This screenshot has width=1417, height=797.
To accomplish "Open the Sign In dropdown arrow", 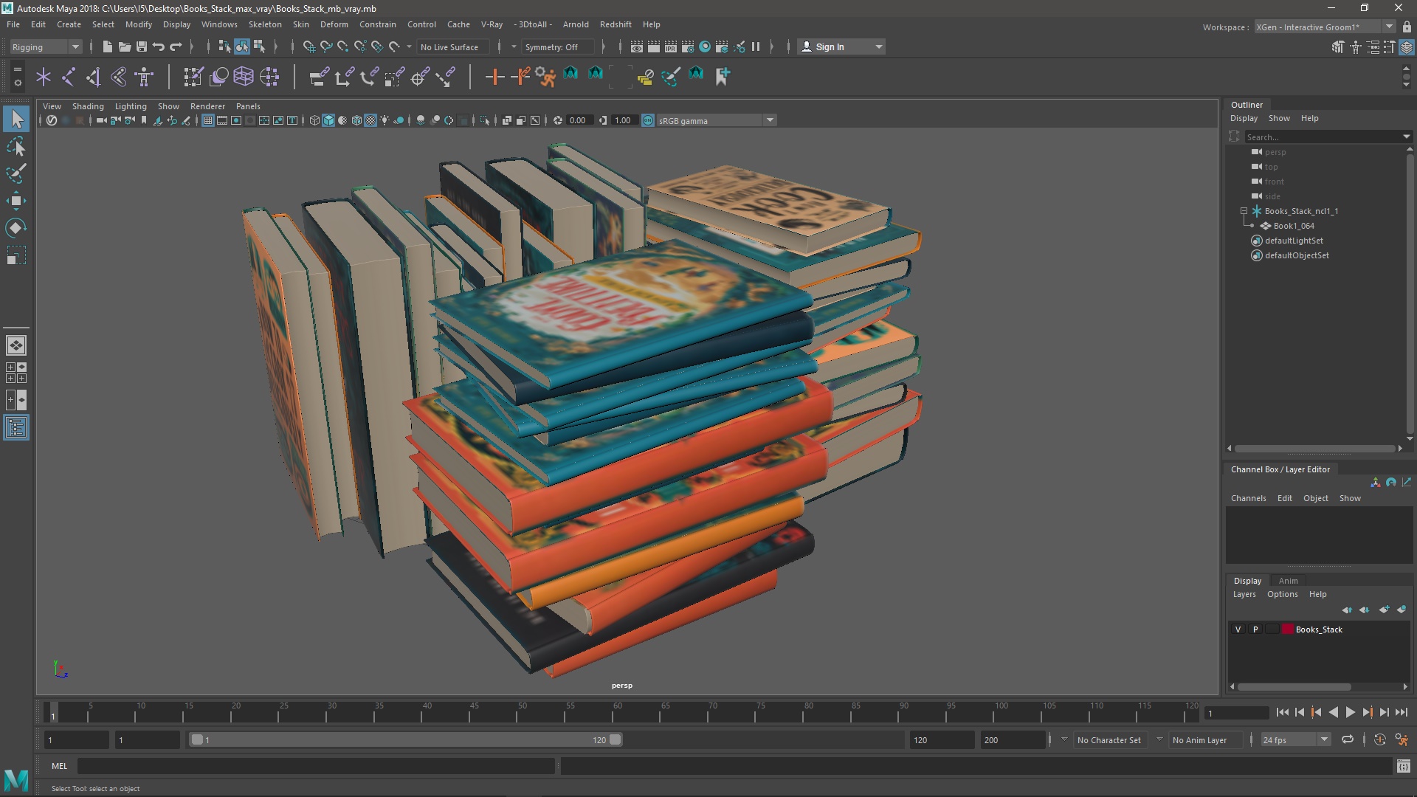I will tap(878, 47).
